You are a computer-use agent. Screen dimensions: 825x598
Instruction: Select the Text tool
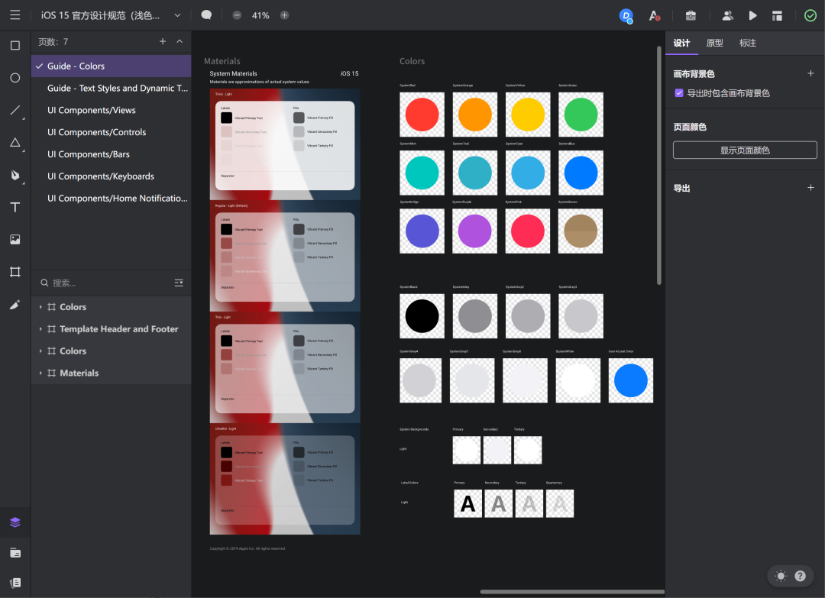click(15, 207)
